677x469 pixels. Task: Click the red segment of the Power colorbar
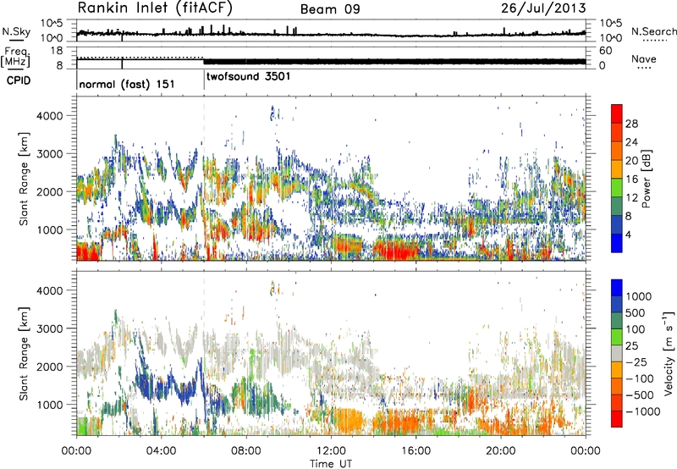click(617, 113)
